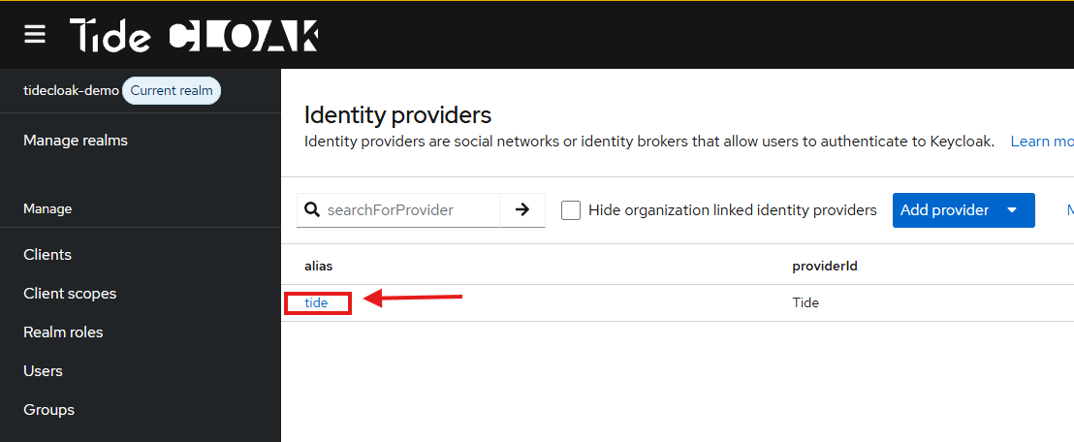Enable Hide organization linked identity providers

coord(571,210)
